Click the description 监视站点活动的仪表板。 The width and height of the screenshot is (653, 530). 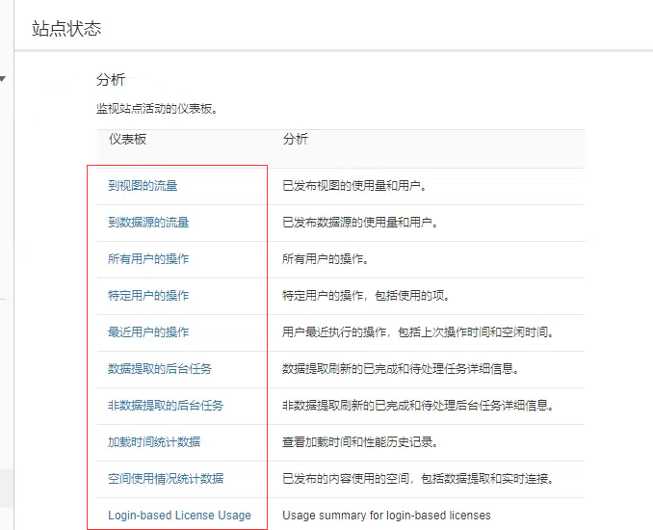point(157,109)
